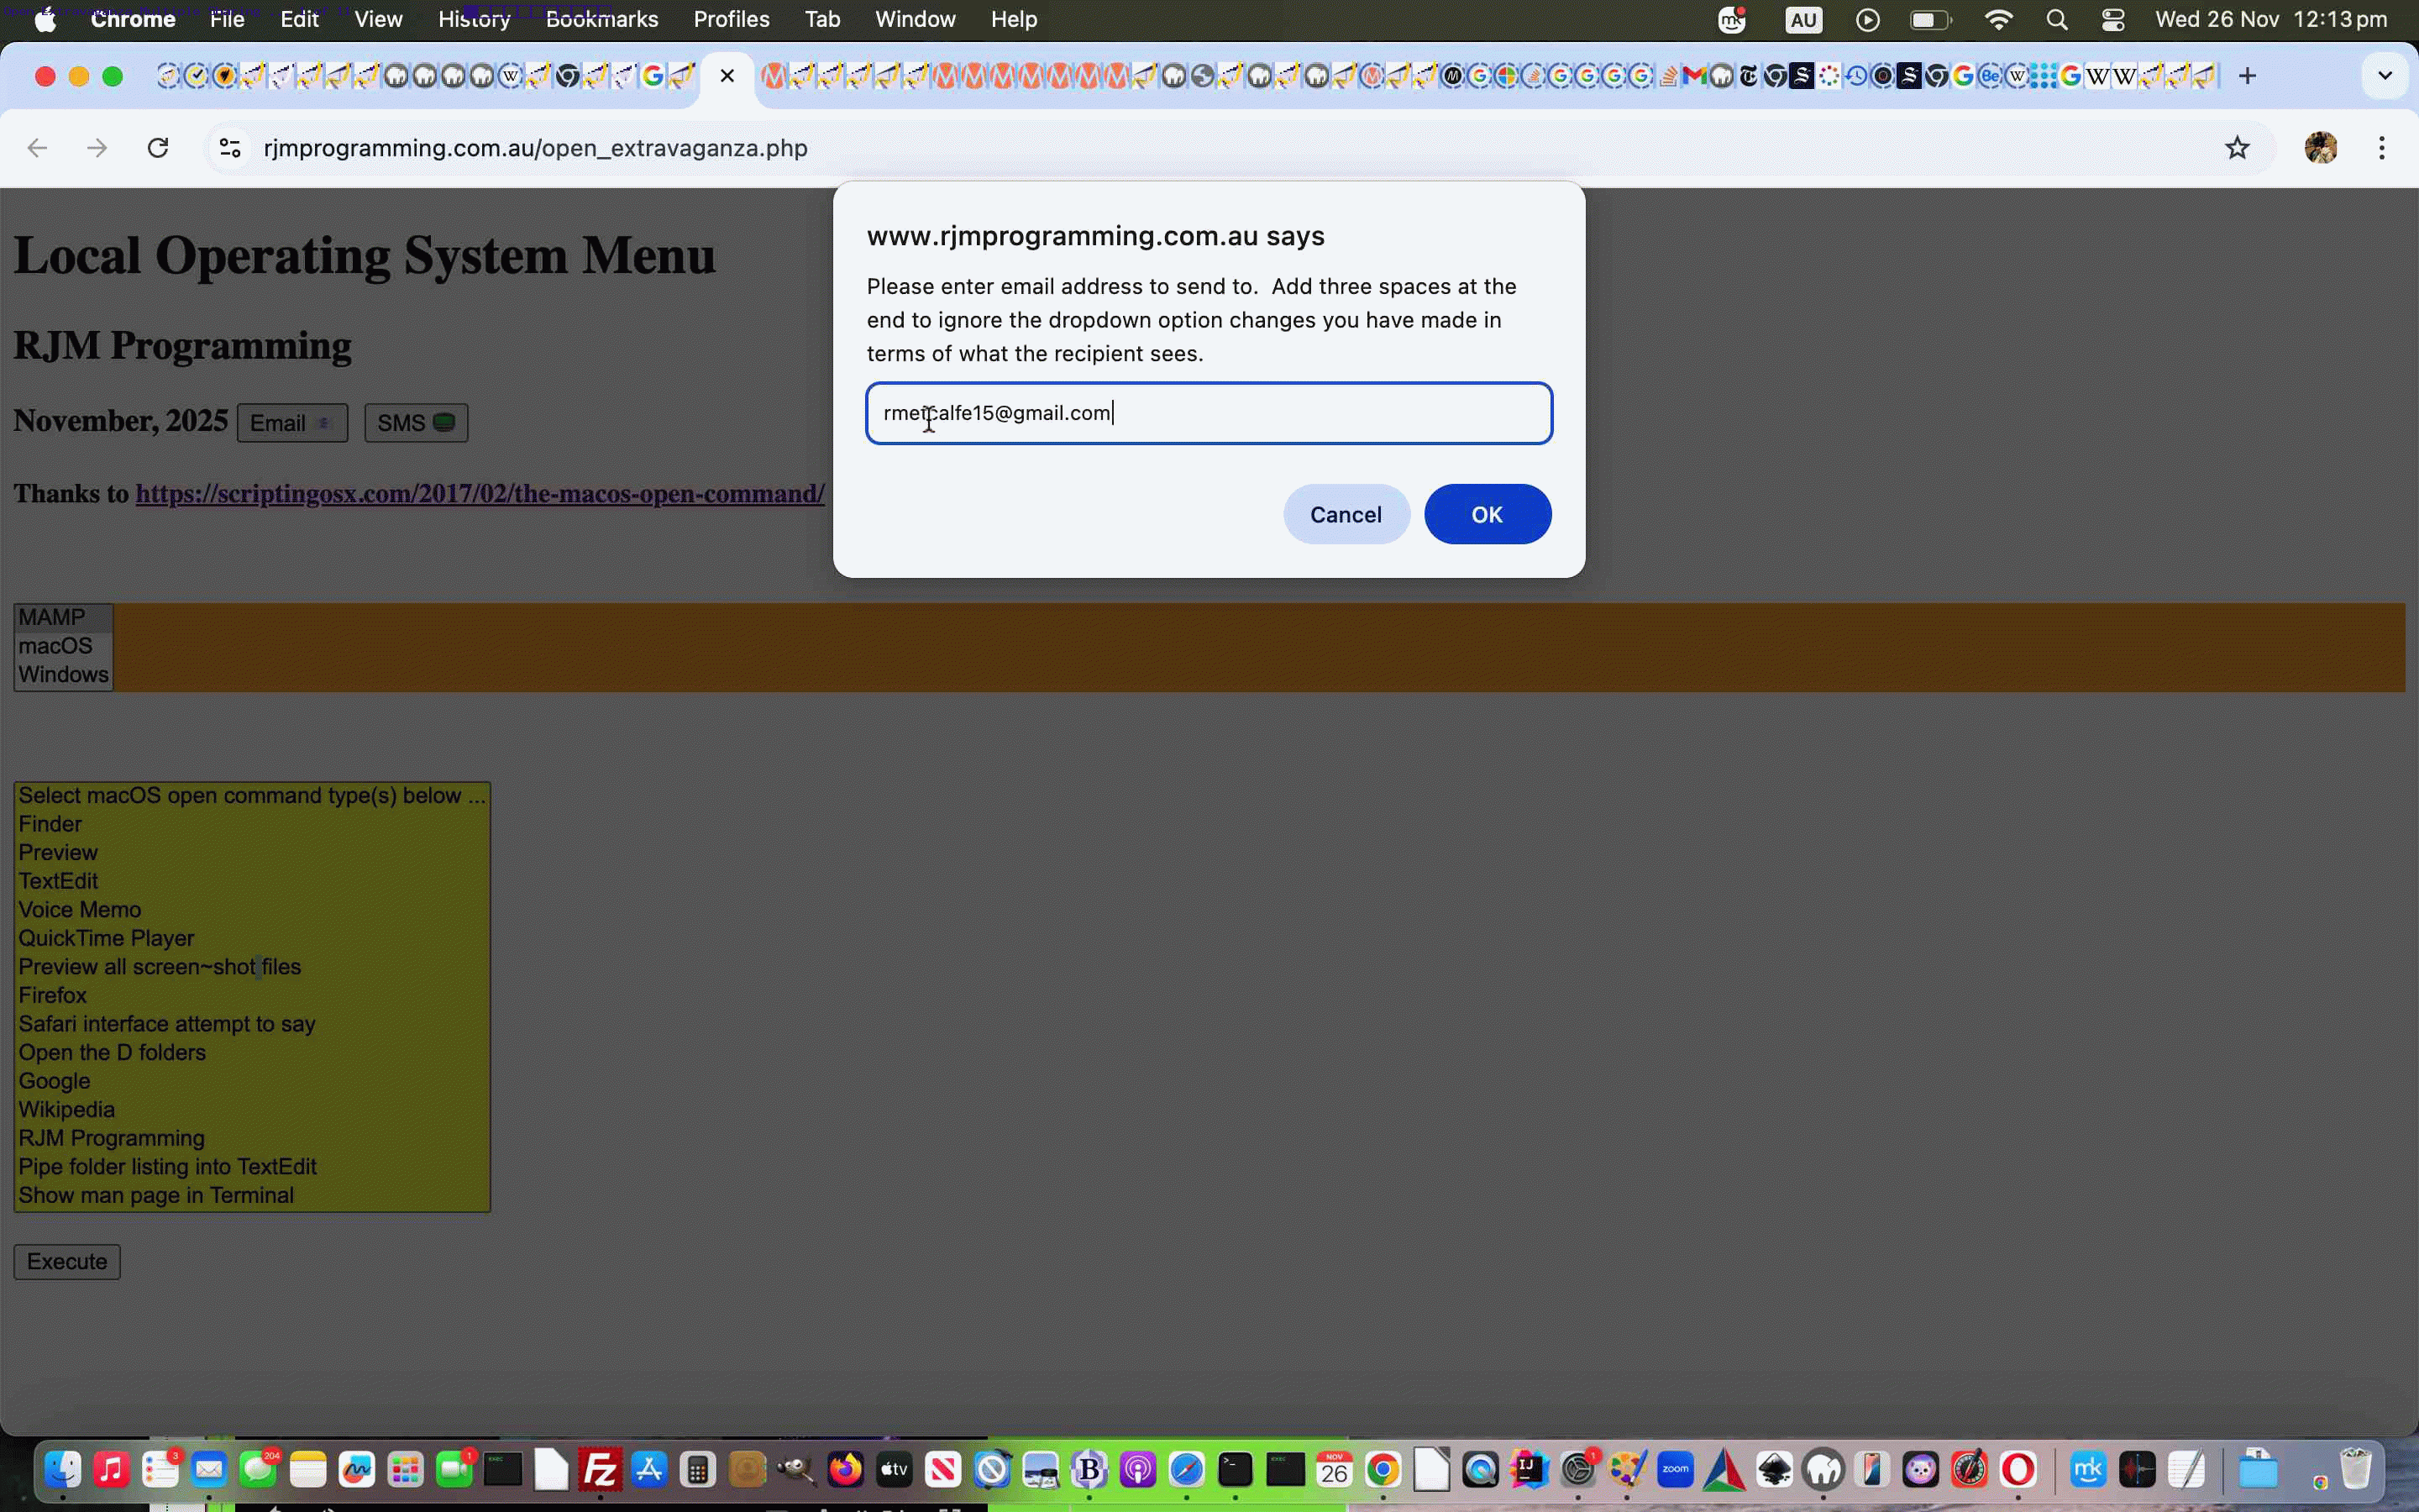Cancel the email address prompt
The image size is (2419, 1512).
[x=1346, y=514]
